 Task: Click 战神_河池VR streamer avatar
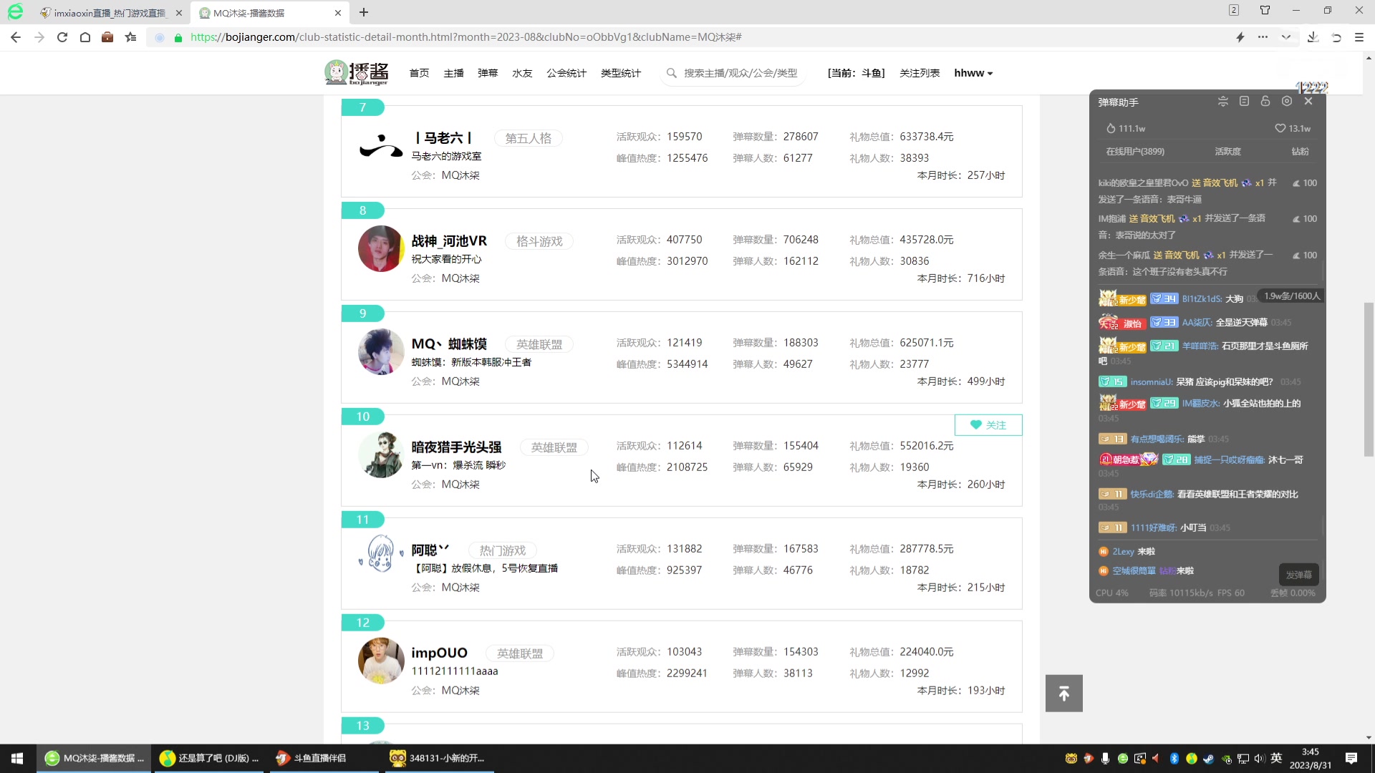(381, 249)
